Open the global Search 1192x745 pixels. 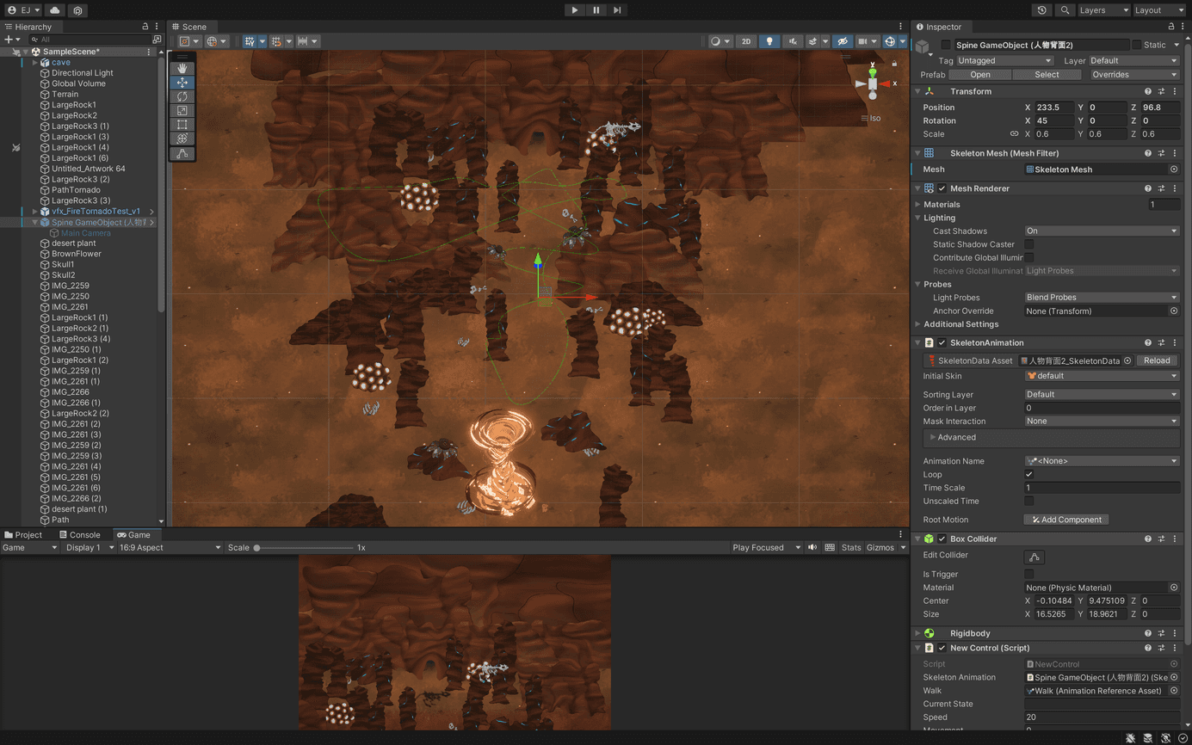[x=1065, y=10]
